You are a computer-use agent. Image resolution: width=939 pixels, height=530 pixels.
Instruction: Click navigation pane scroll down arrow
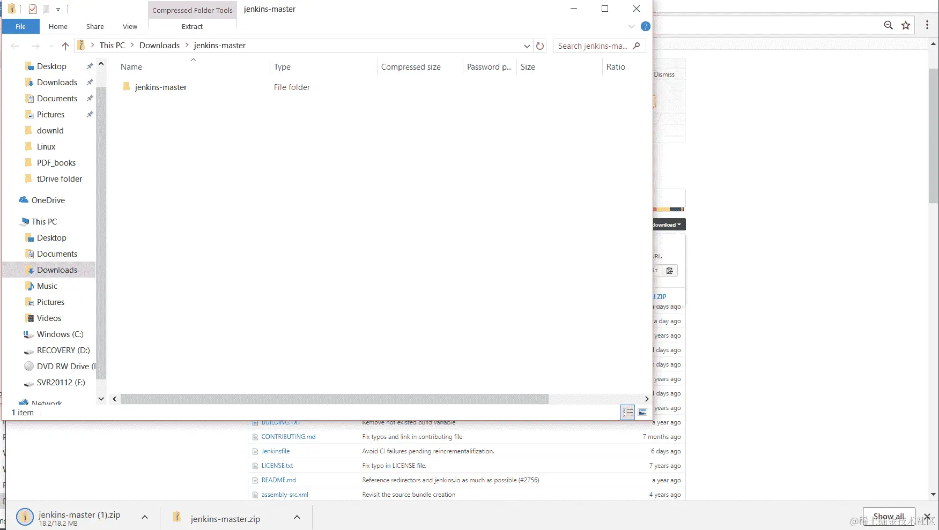click(x=101, y=399)
